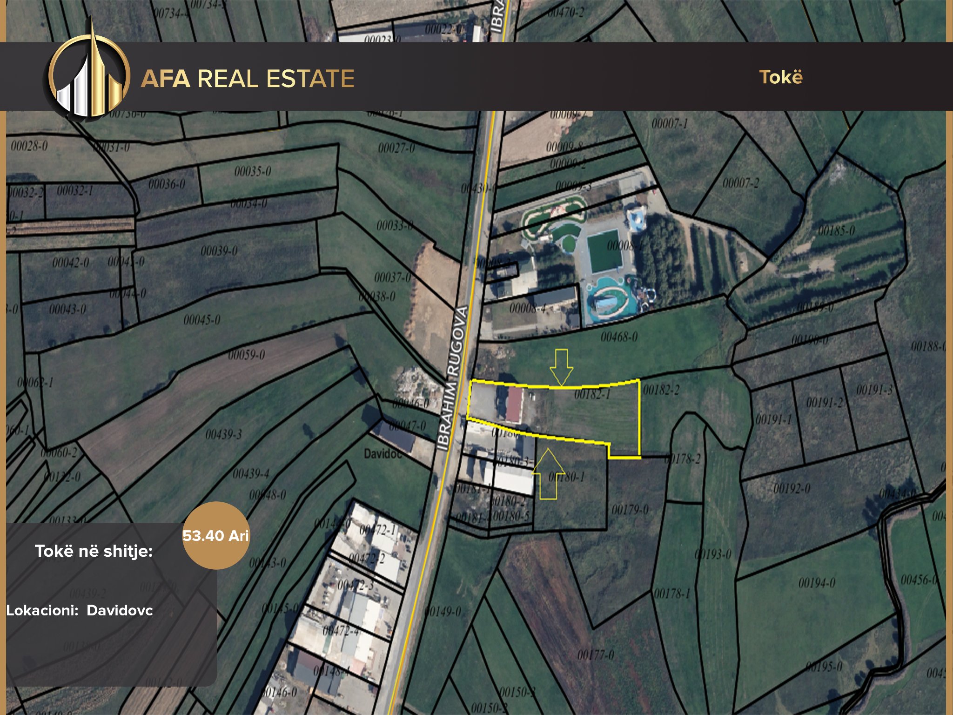This screenshot has width=953, height=715.
Task: Click parcel label 00439-3
Action: click(223, 434)
